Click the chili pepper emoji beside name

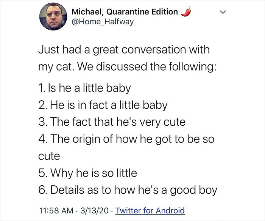[x=184, y=11]
